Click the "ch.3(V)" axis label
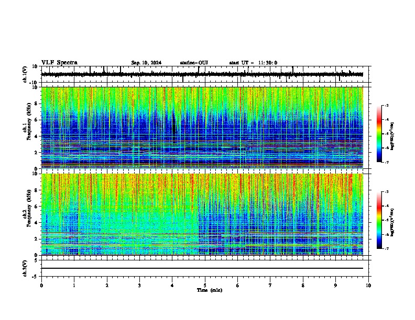The image size is (415, 320). tap(25, 268)
